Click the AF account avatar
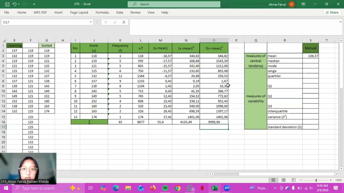The width and height of the screenshot is (344, 193). point(292,4)
